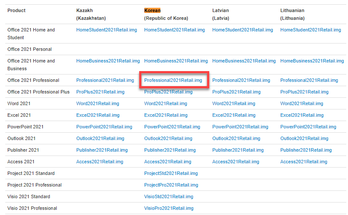Select 'Office 2021 Home and Student' label
Viewport: 348px width, 215px height.
click(31, 34)
